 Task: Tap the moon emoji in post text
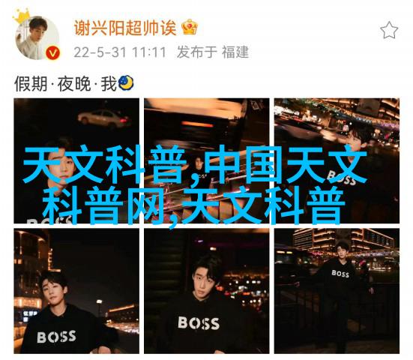pos(126,83)
